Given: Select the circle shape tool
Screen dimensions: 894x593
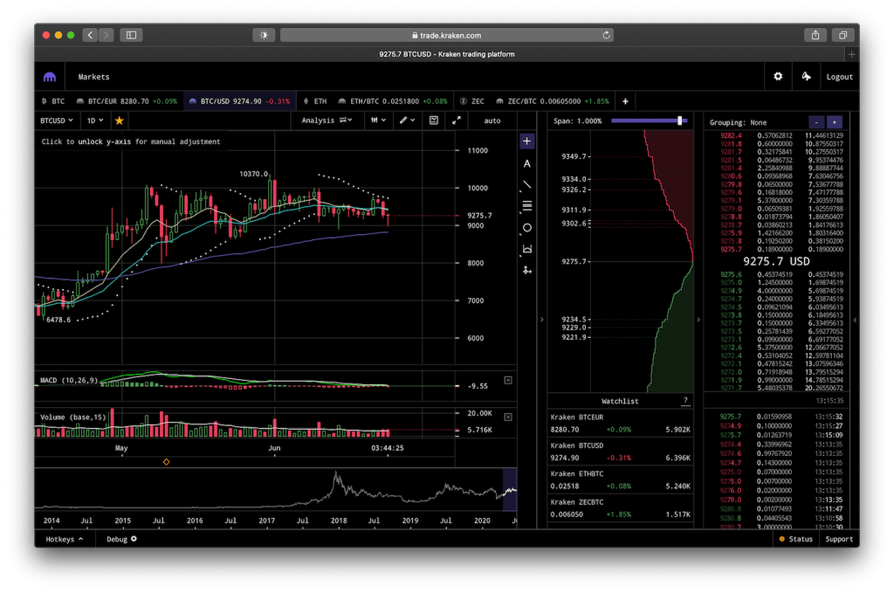Looking at the screenshot, I should click(x=526, y=228).
